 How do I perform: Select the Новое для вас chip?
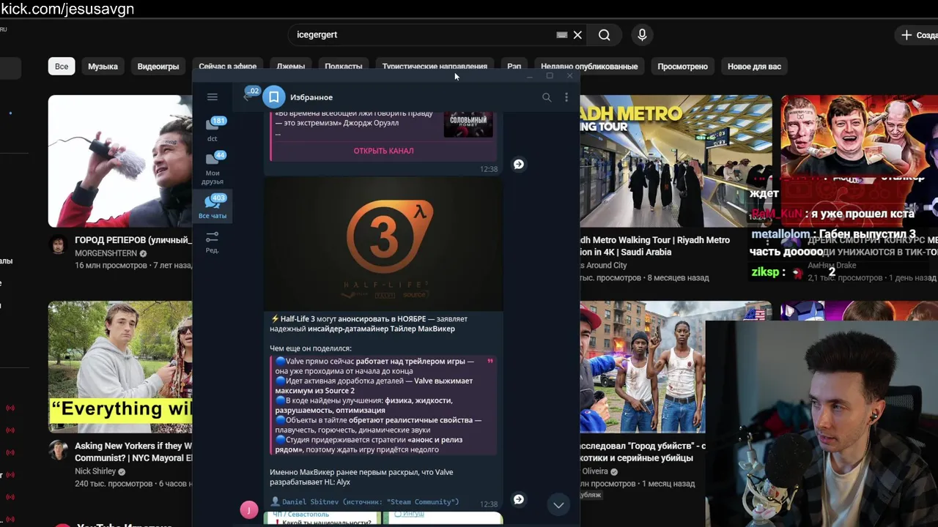(754, 66)
